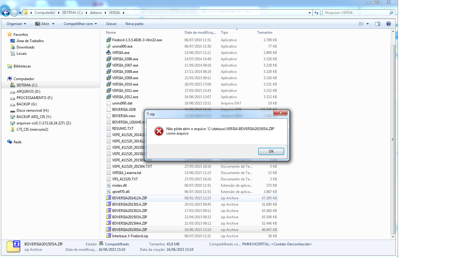This screenshot has height=280, width=467.
Task: Open the Organizar menu
Action: 16,24
